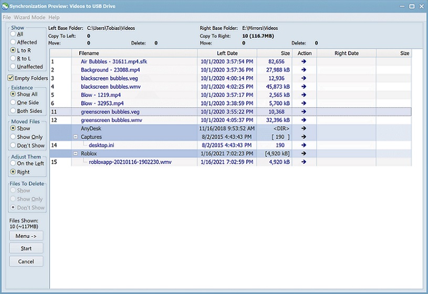Click the action arrow for desktop.ini

click(304, 145)
